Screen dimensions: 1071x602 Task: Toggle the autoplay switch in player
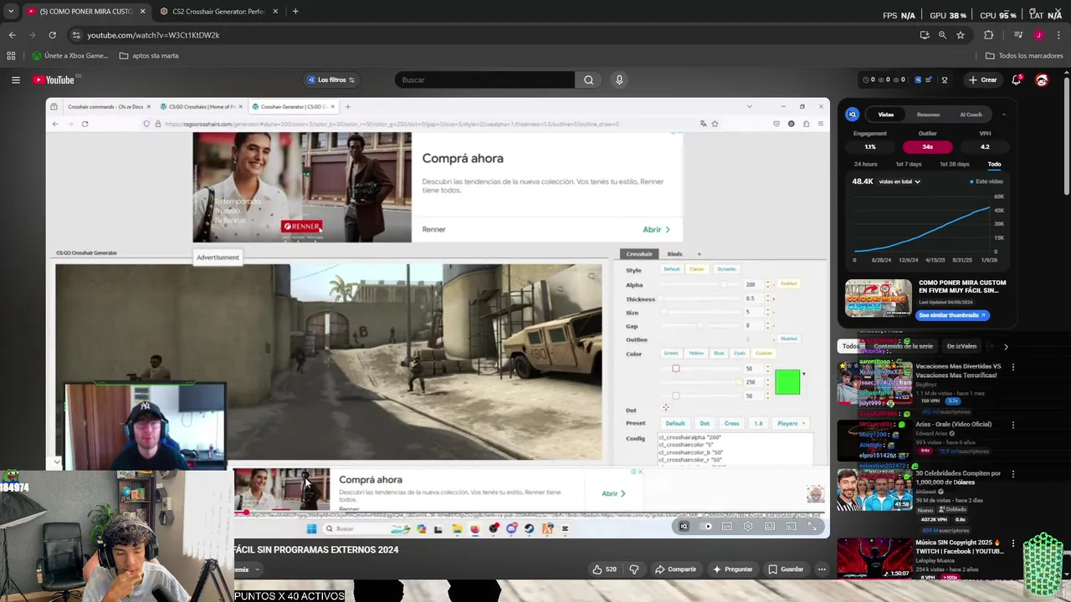click(706, 527)
